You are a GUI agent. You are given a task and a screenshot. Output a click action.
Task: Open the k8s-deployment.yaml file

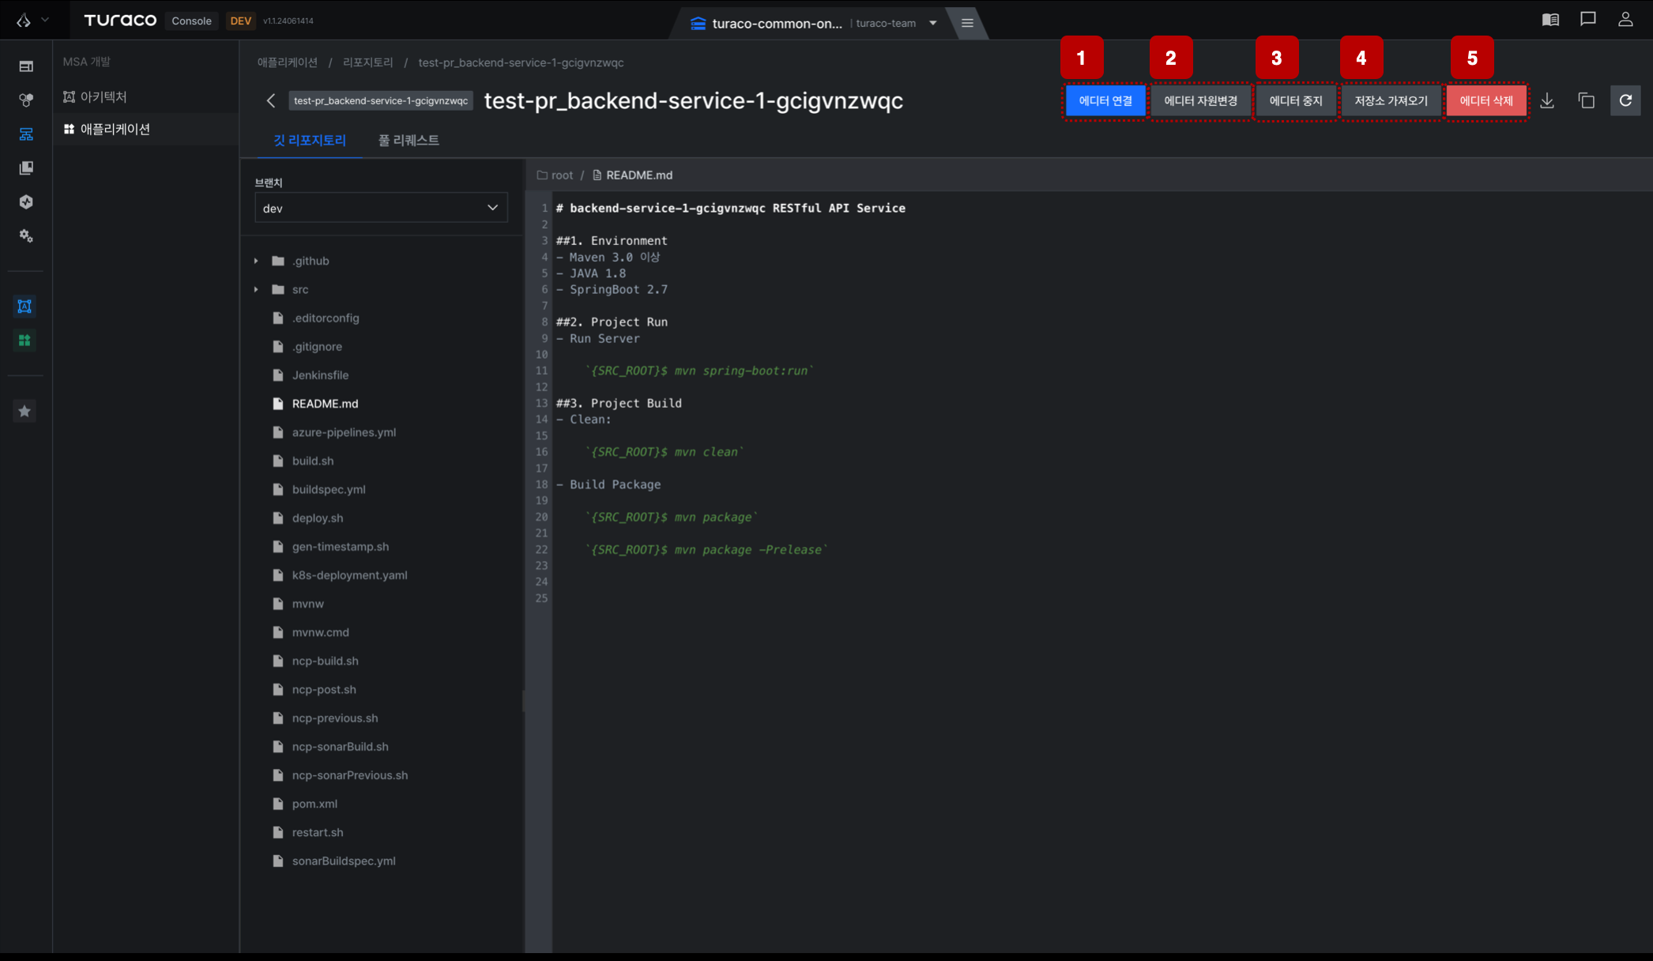click(x=350, y=575)
